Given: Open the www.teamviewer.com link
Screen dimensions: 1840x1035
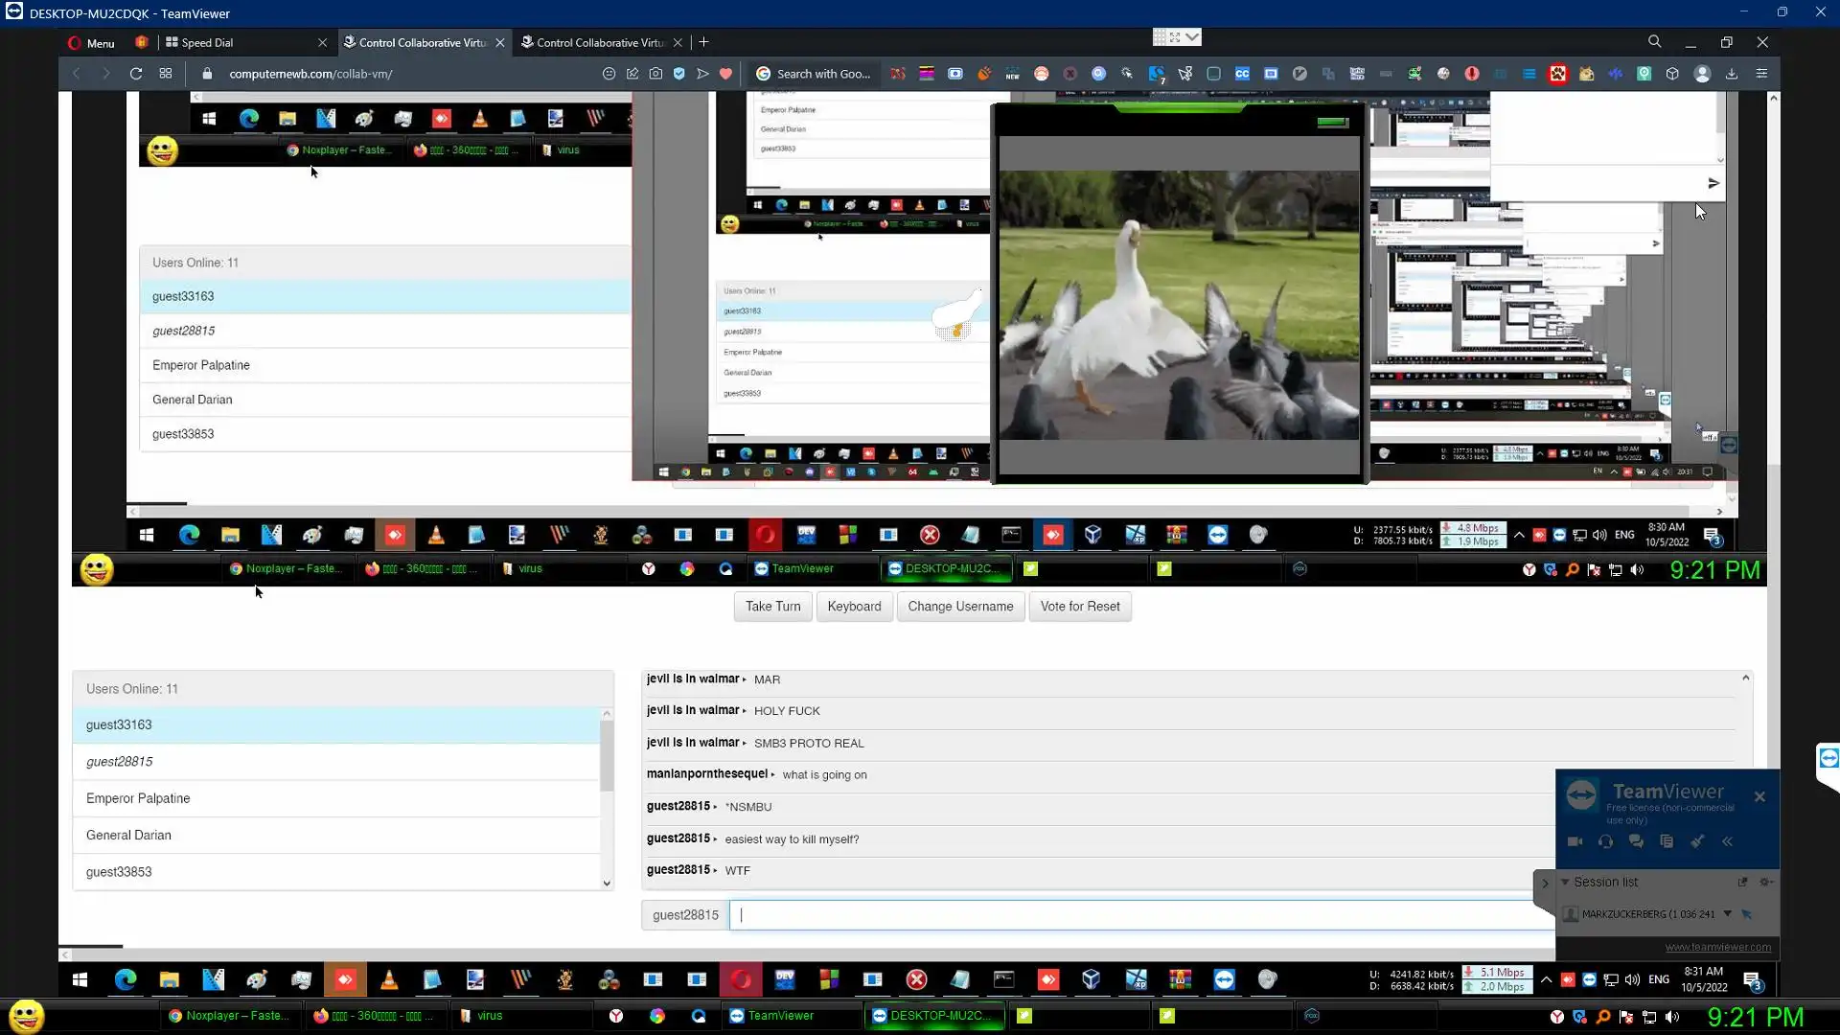Looking at the screenshot, I should tap(1717, 947).
